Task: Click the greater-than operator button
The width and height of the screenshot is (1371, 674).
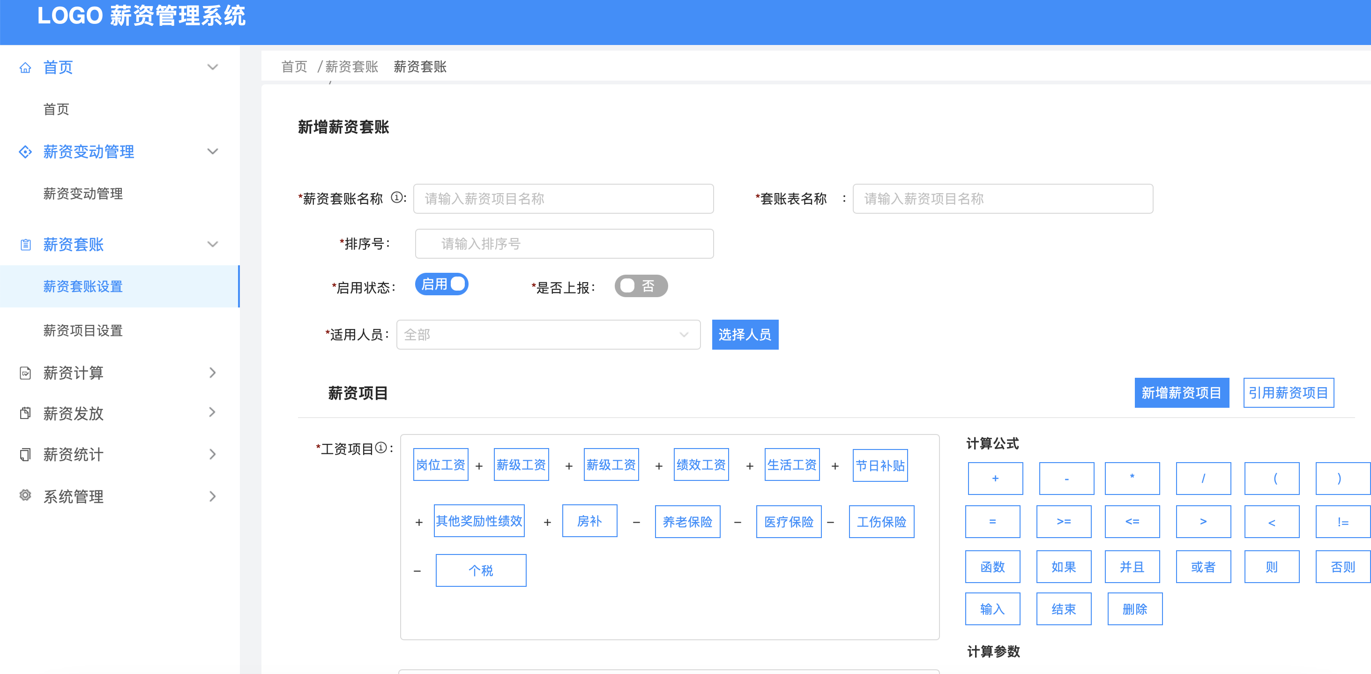Action: (1203, 522)
